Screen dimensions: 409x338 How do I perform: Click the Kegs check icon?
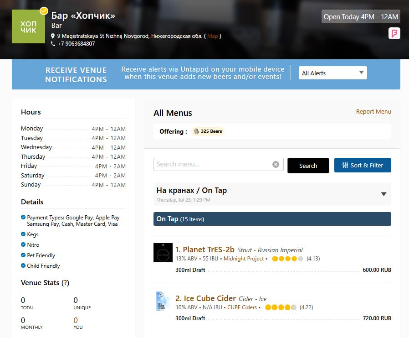23,234
